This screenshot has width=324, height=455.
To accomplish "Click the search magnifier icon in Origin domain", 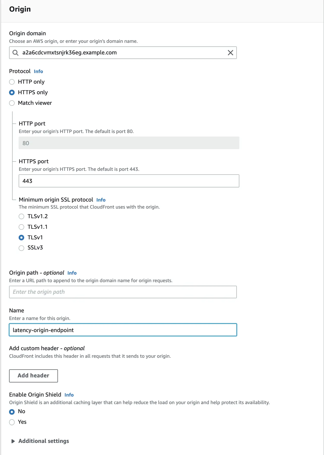I will pyautogui.click(x=16, y=53).
